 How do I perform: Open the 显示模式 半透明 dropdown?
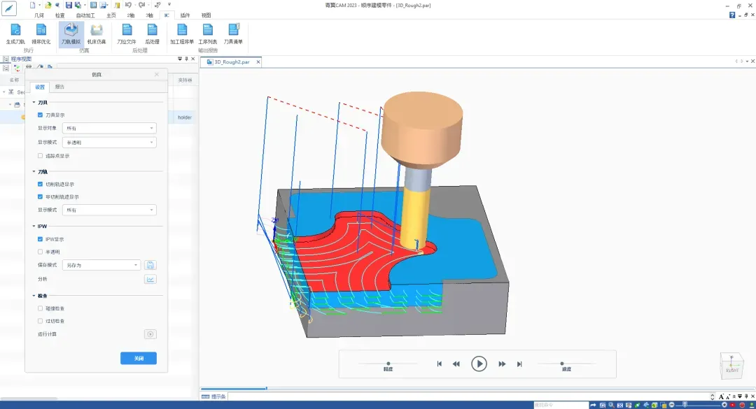coord(109,142)
